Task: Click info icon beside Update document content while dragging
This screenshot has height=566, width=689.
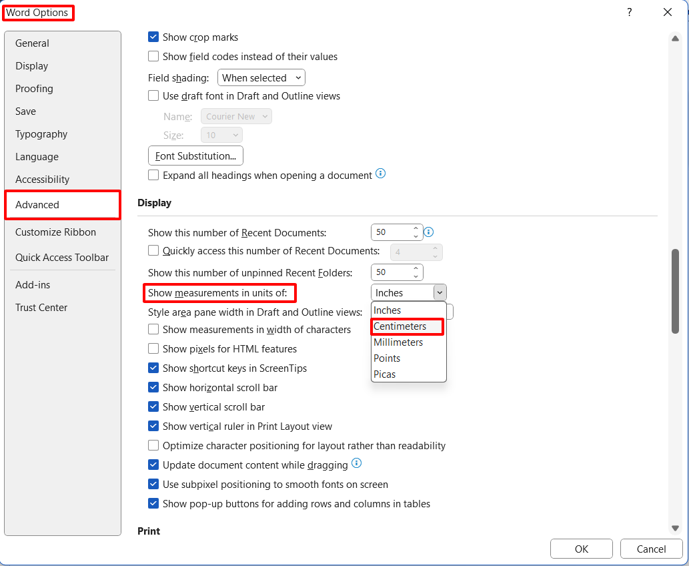Action: pyautogui.click(x=357, y=463)
